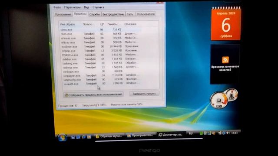Click Switch Between Windows quick launch icon
Screen dimensions: 278x156
click(78, 137)
